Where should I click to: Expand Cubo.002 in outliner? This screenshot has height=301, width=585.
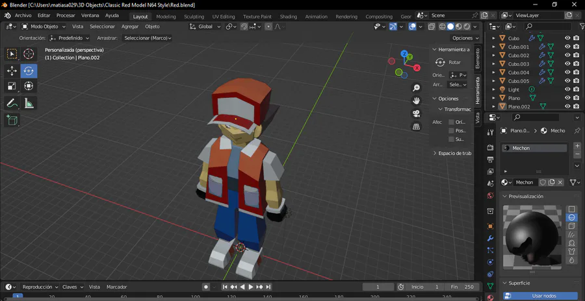pyautogui.click(x=493, y=55)
